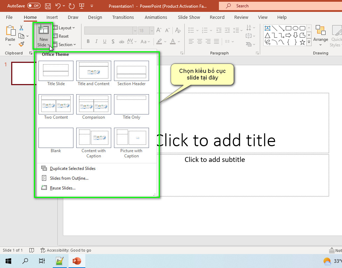Select the Title and Content layout
This screenshot has width=342, height=268.
pyautogui.click(x=94, y=74)
